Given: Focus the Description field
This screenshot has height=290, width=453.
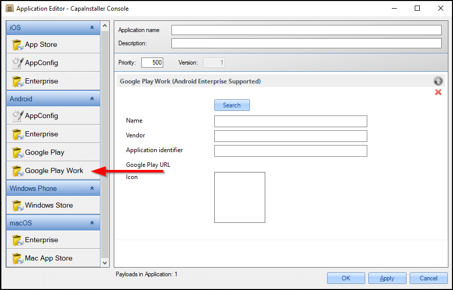Looking at the screenshot, I should [306, 43].
